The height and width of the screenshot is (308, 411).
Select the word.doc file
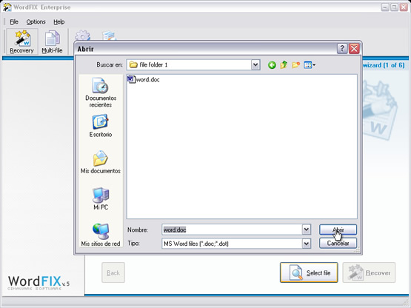144,79
